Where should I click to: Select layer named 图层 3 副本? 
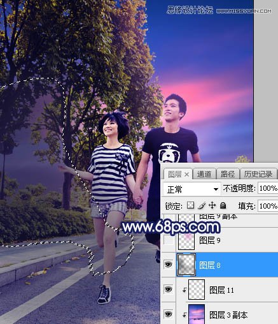coord(228,314)
